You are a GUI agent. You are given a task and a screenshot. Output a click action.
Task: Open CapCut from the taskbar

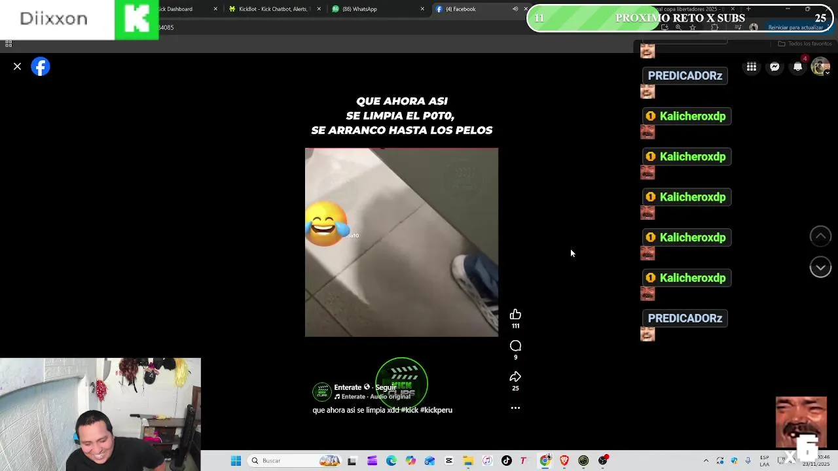click(x=449, y=461)
